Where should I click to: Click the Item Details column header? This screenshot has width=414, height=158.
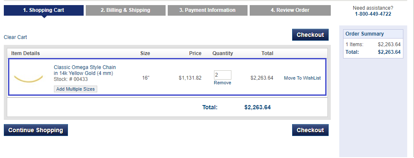click(x=25, y=53)
